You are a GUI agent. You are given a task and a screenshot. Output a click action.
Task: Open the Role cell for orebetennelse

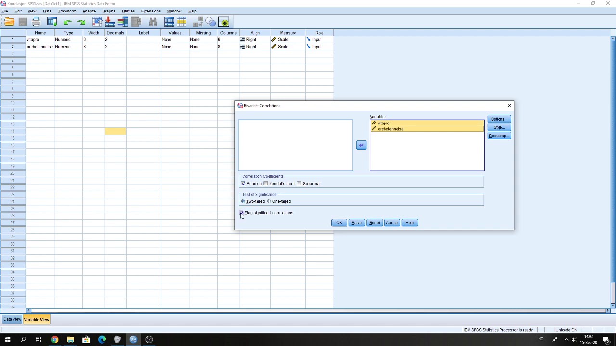point(319,47)
